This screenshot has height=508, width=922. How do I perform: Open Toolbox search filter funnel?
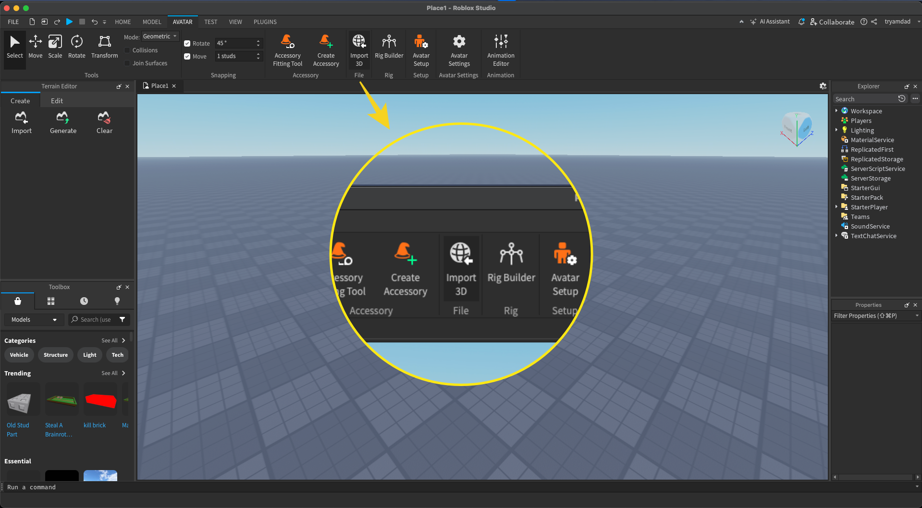click(123, 319)
